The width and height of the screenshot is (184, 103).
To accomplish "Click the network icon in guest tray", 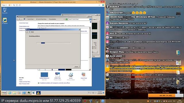I will (93, 93).
